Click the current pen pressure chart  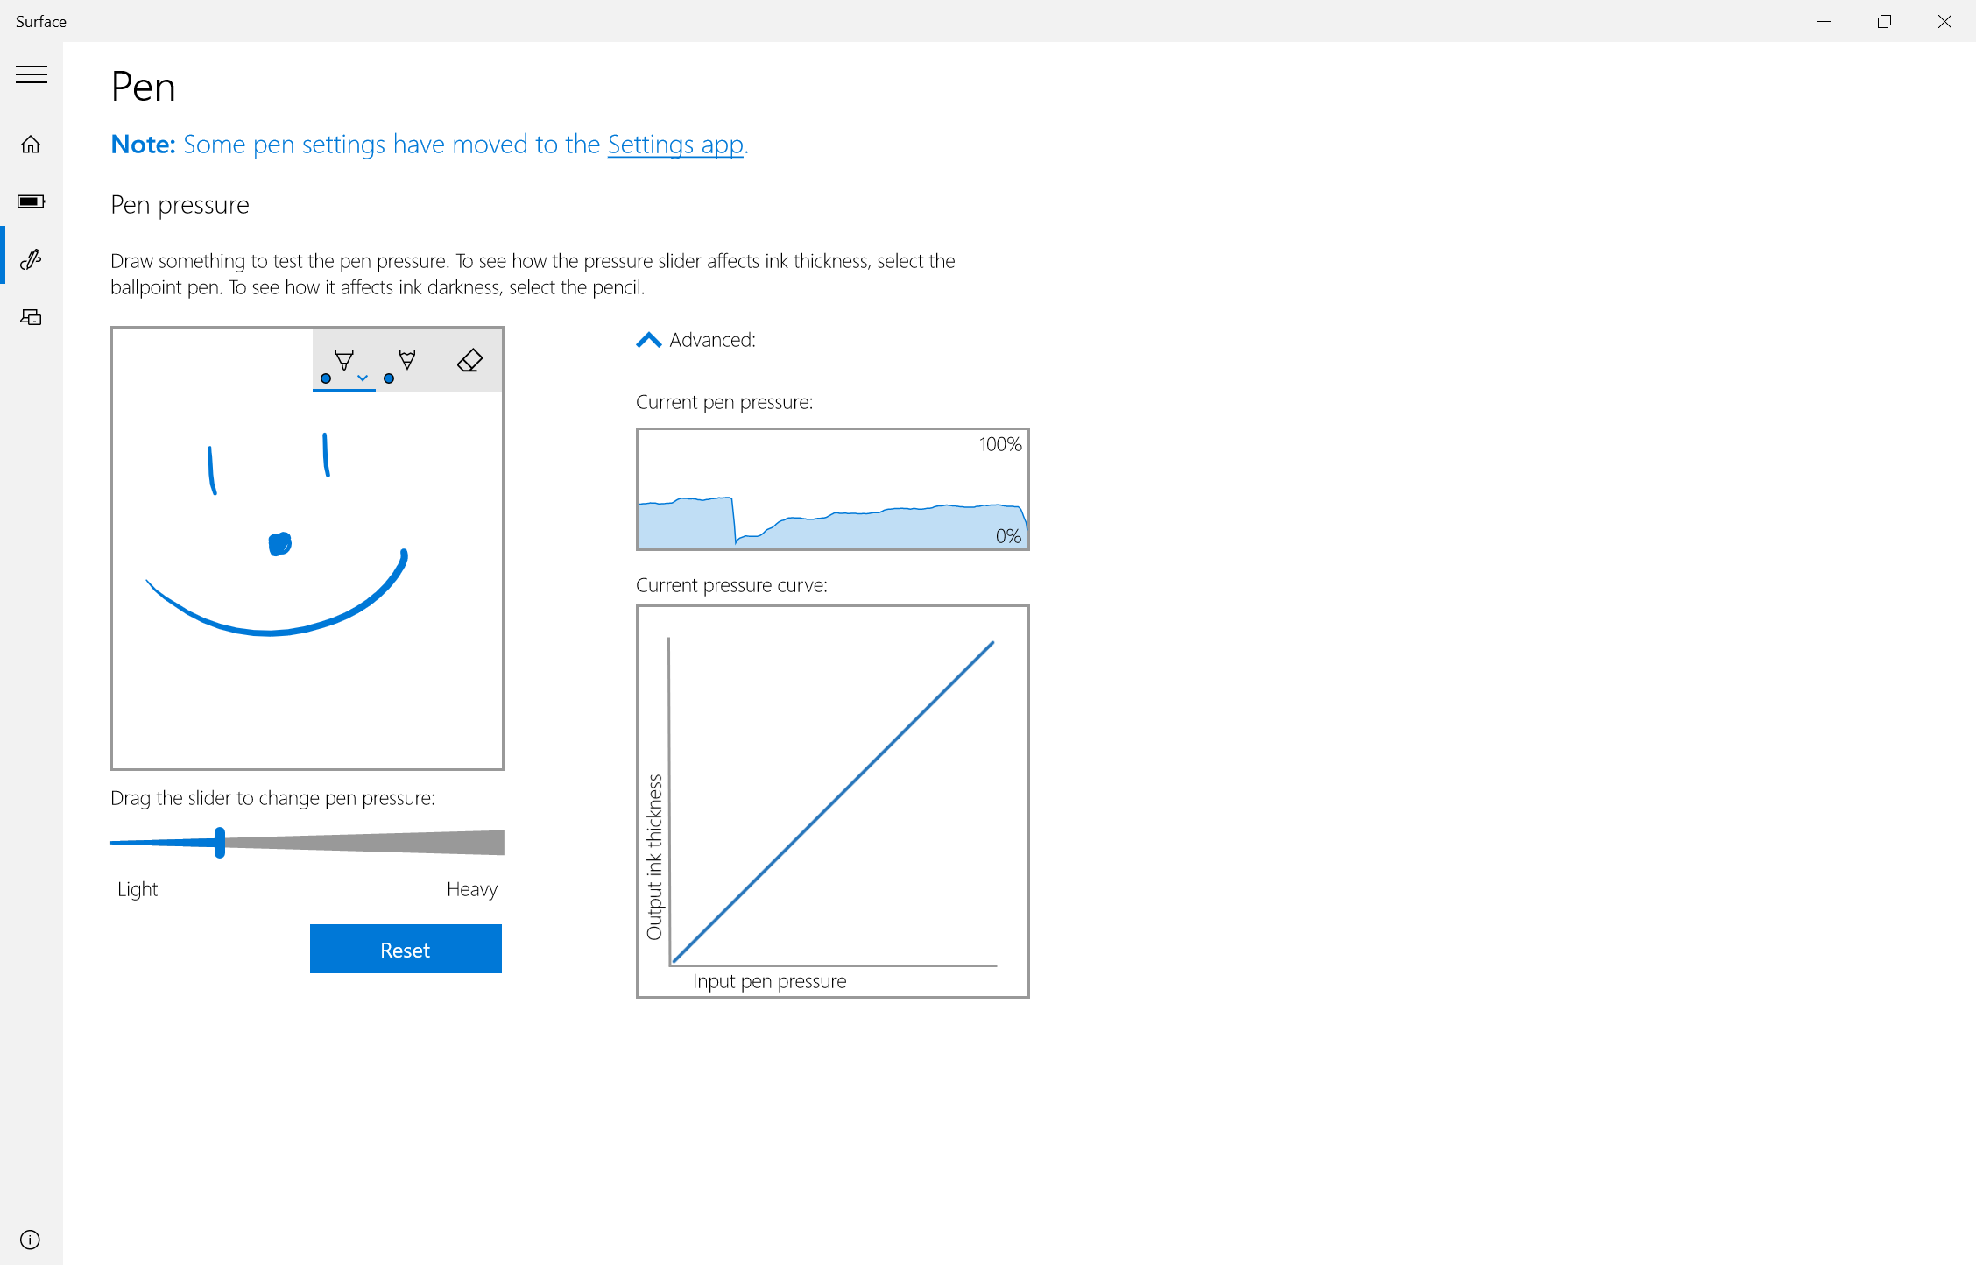pos(832,489)
